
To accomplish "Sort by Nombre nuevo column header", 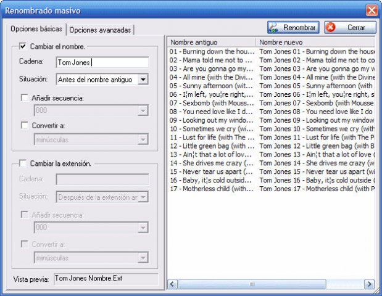I will click(x=316, y=42).
